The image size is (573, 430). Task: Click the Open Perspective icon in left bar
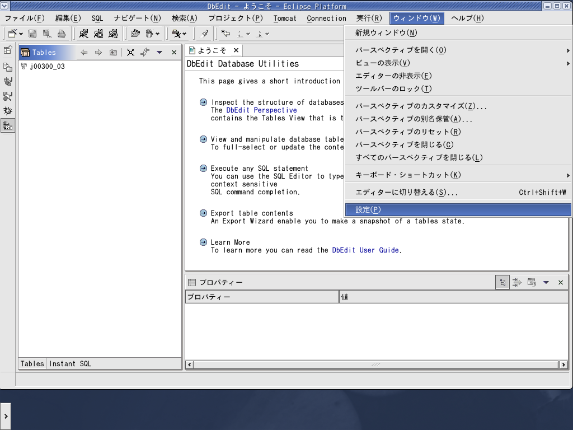(x=8, y=50)
